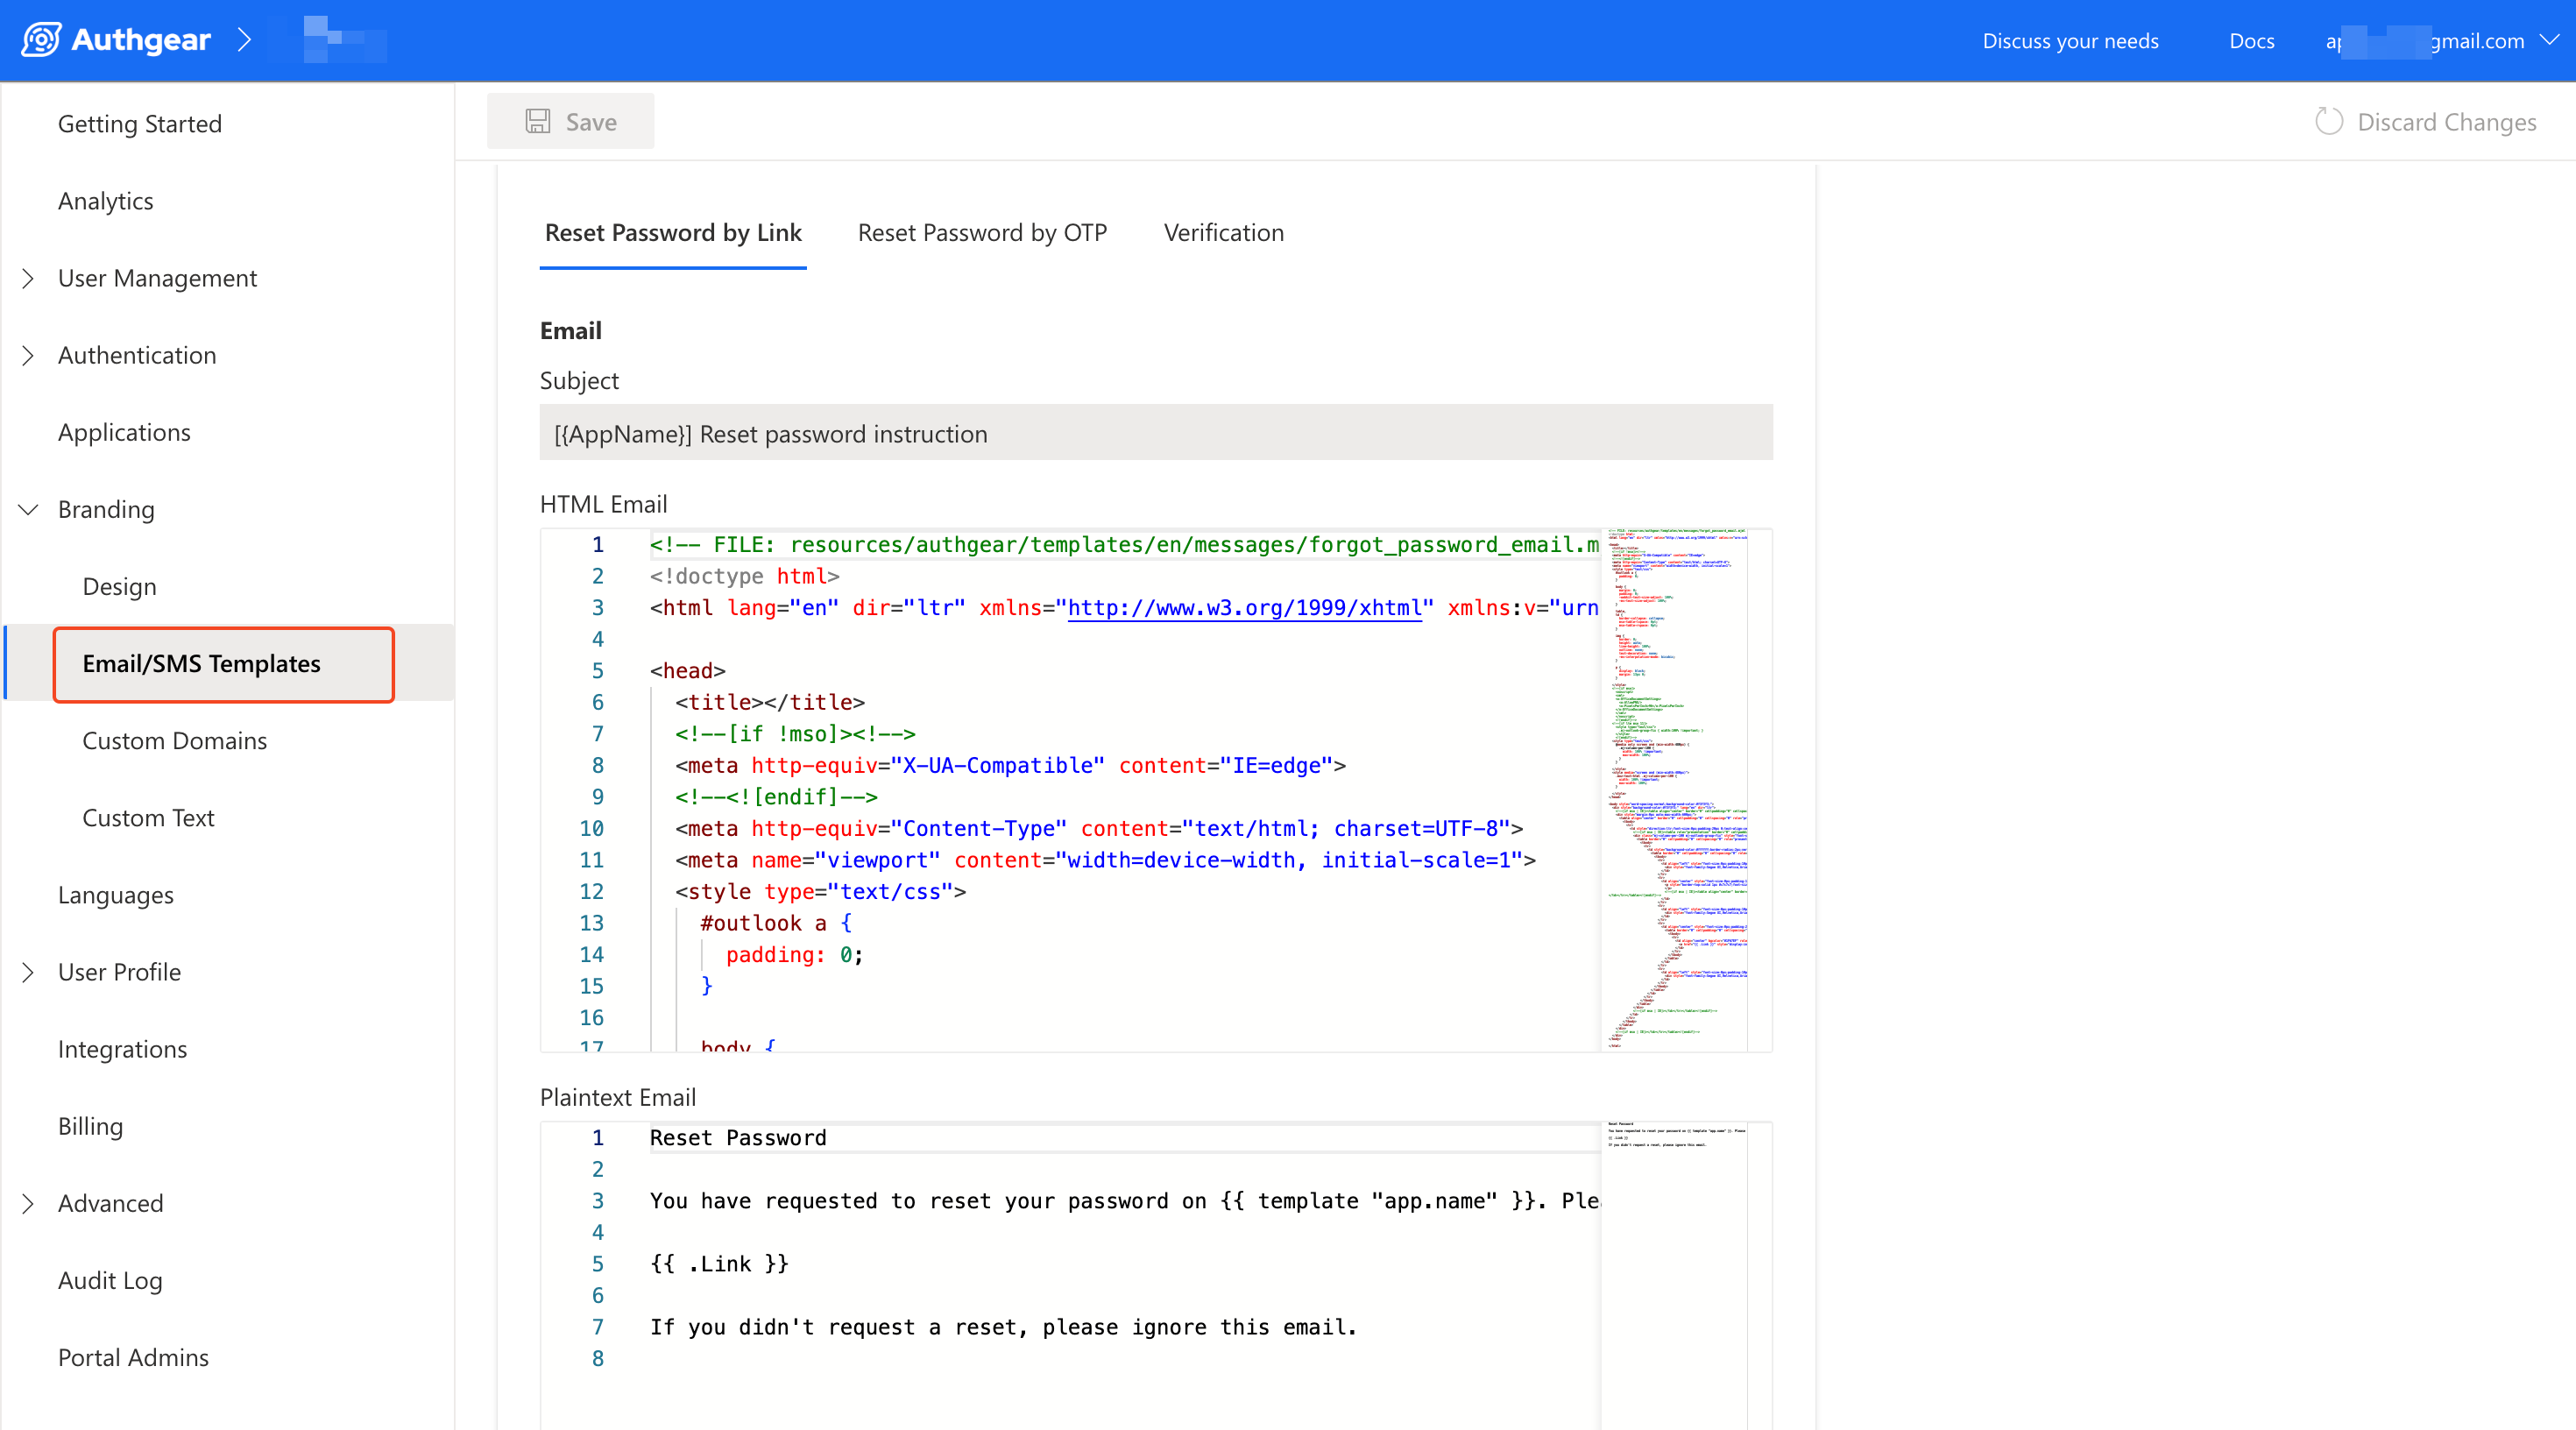Expand the User Profile section

28,972
